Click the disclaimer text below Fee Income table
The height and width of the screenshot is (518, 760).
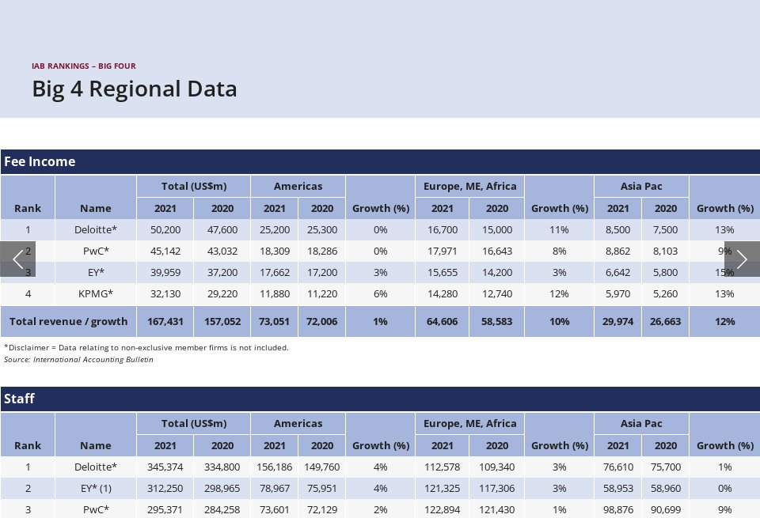coord(146,347)
